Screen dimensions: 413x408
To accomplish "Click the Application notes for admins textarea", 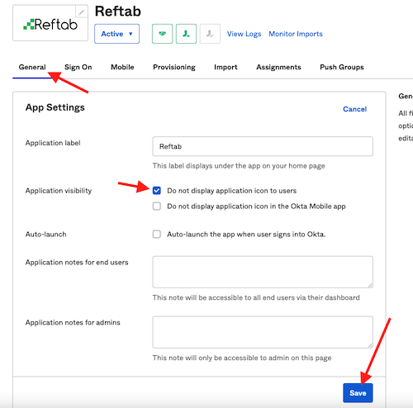I will (x=263, y=332).
